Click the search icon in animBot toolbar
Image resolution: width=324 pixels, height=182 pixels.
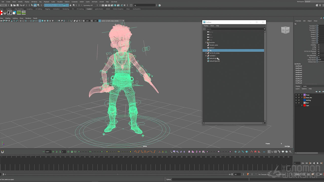[x=290, y=152]
